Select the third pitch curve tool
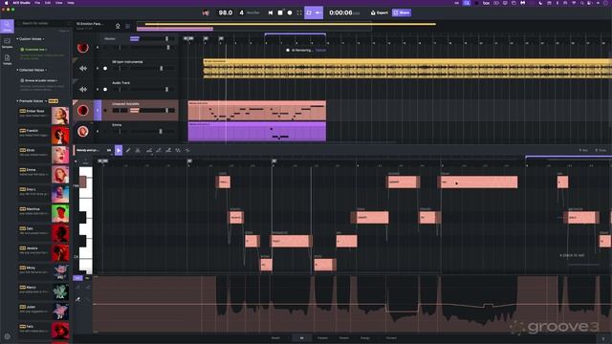Screen dimensions: 612x344 coord(168,150)
